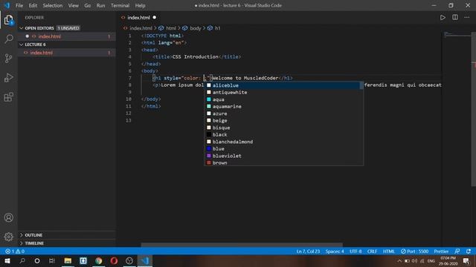Choose black color suggestion

[283, 134]
